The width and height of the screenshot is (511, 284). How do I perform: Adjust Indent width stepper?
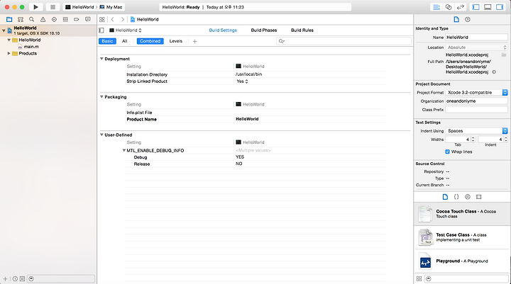(506, 140)
